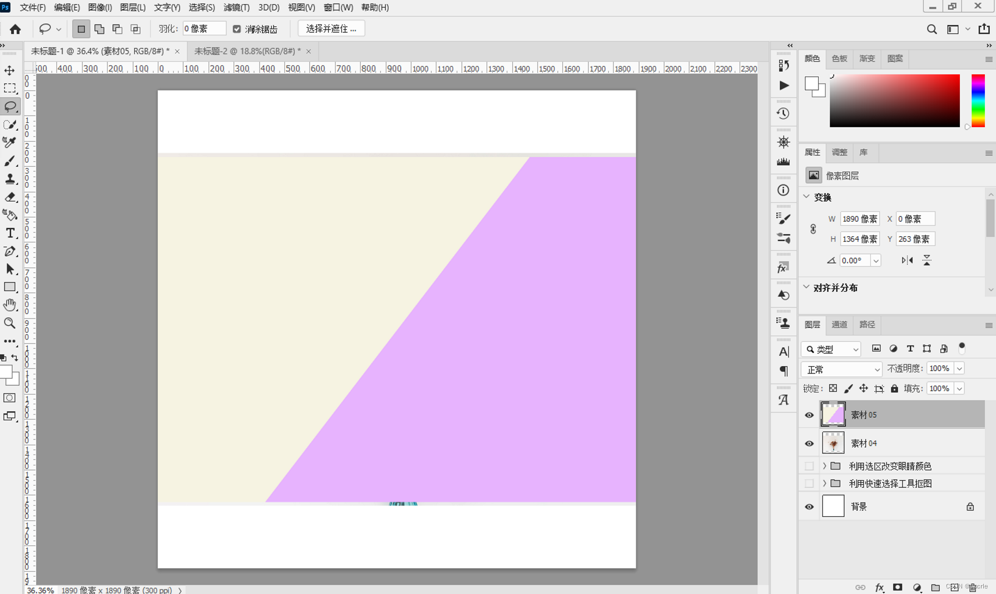Hide the 素材 05 layer
The image size is (996, 594).
coord(809,415)
